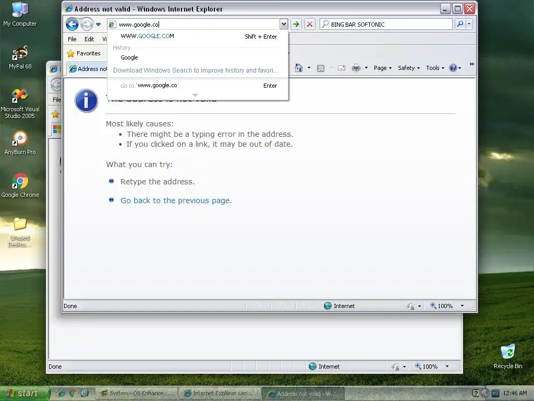Image resolution: width=534 pixels, height=401 pixels.
Task: Open the Safety menu
Action: pos(409,68)
